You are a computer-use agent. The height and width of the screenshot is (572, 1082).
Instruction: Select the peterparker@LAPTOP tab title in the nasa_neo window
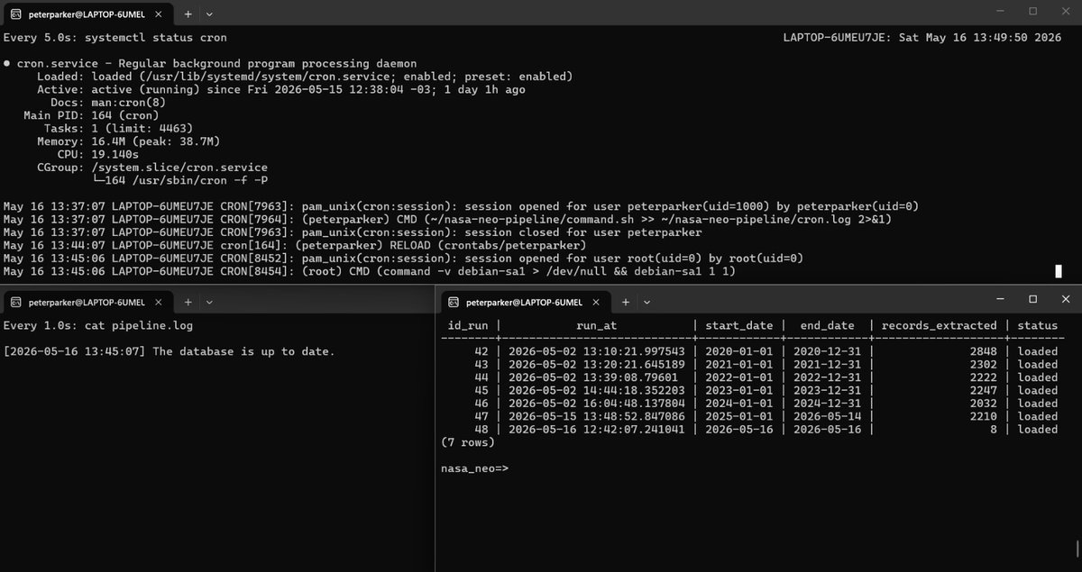[x=524, y=302]
